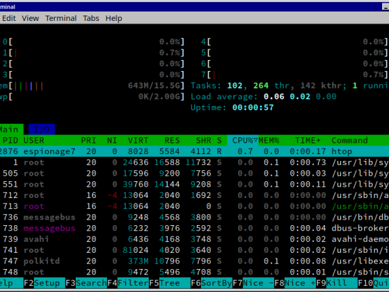Open the Help menu
The image size is (389, 292).
(114, 18)
